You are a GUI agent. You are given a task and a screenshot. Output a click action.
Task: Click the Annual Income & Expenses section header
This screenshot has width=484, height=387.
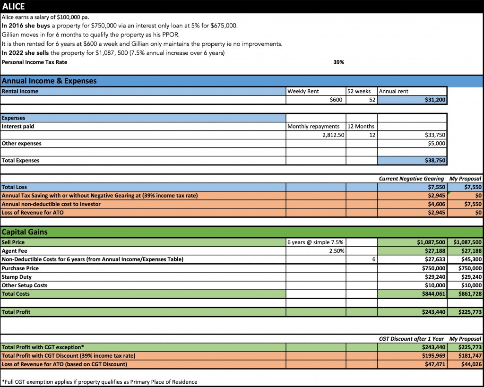pos(49,81)
